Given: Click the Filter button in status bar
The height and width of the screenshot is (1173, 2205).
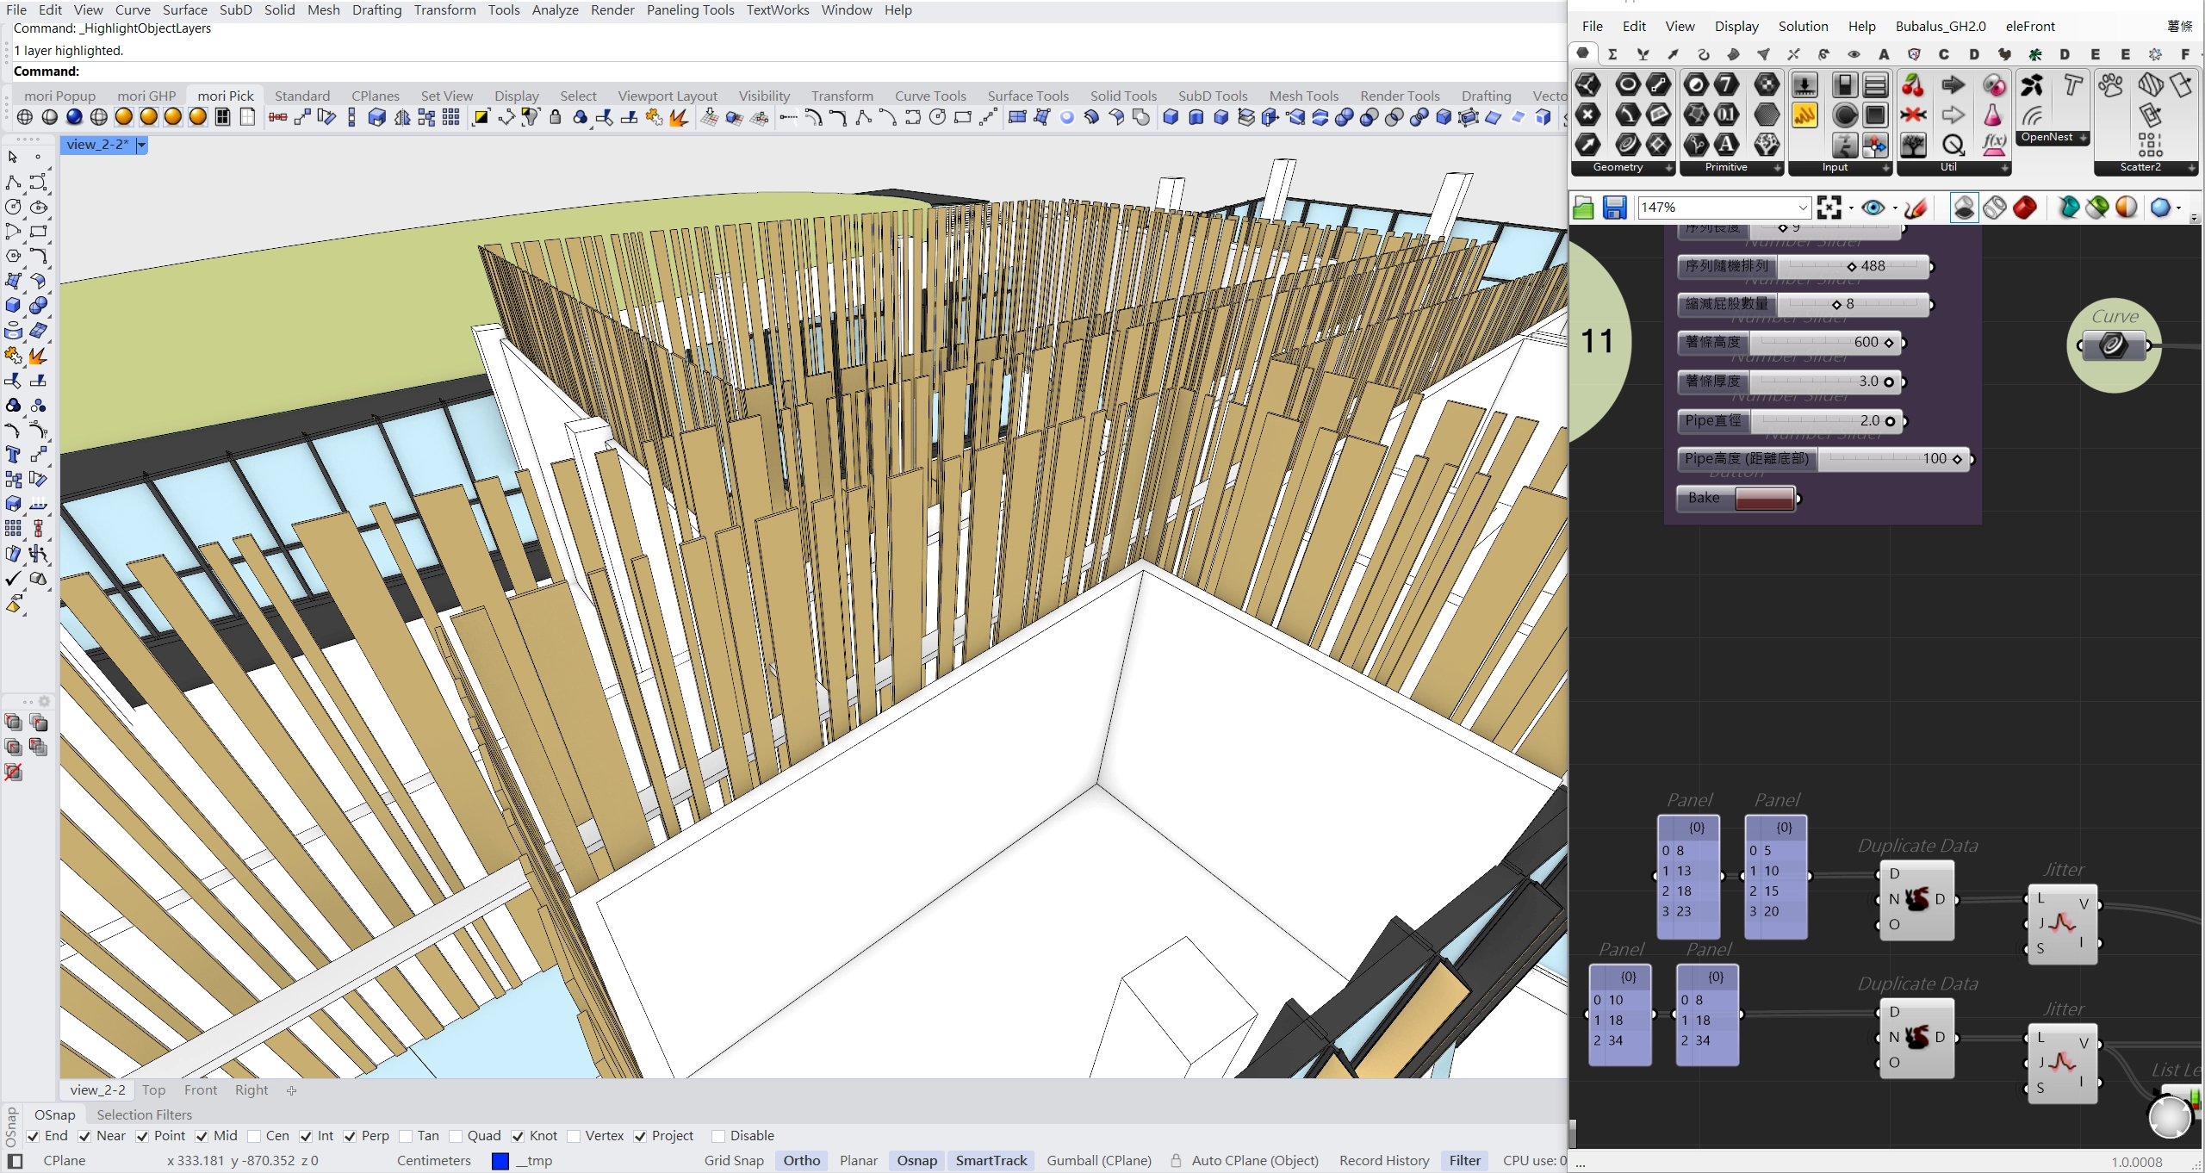Looking at the screenshot, I should 1464,1160.
